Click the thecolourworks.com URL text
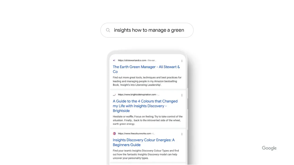This screenshot has width=294, height=165. 134,134
